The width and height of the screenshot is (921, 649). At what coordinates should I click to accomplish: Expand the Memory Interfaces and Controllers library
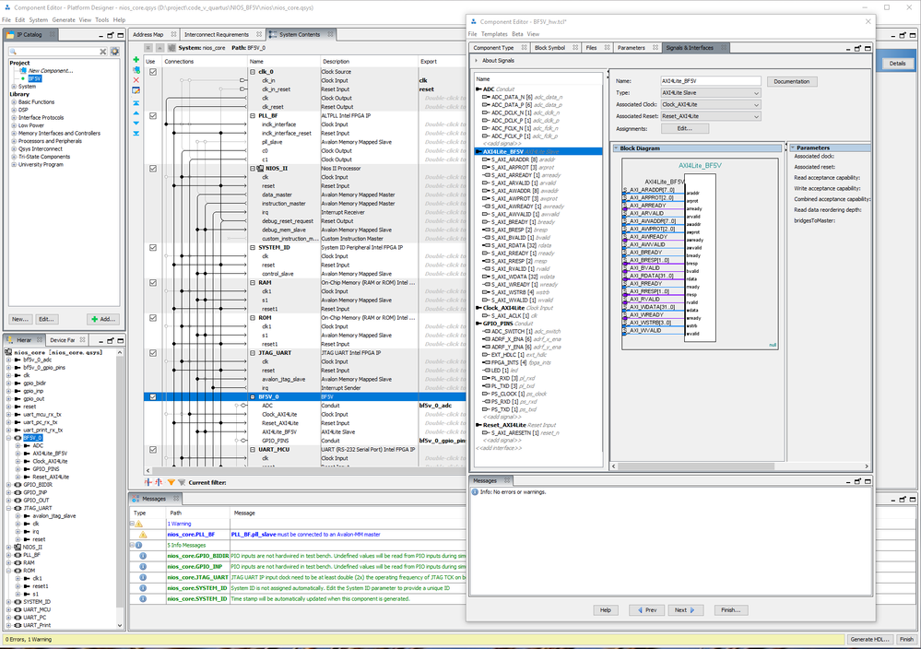click(x=13, y=134)
